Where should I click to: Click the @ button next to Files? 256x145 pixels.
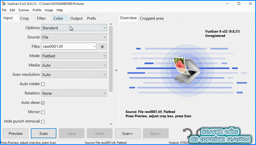click(102, 46)
